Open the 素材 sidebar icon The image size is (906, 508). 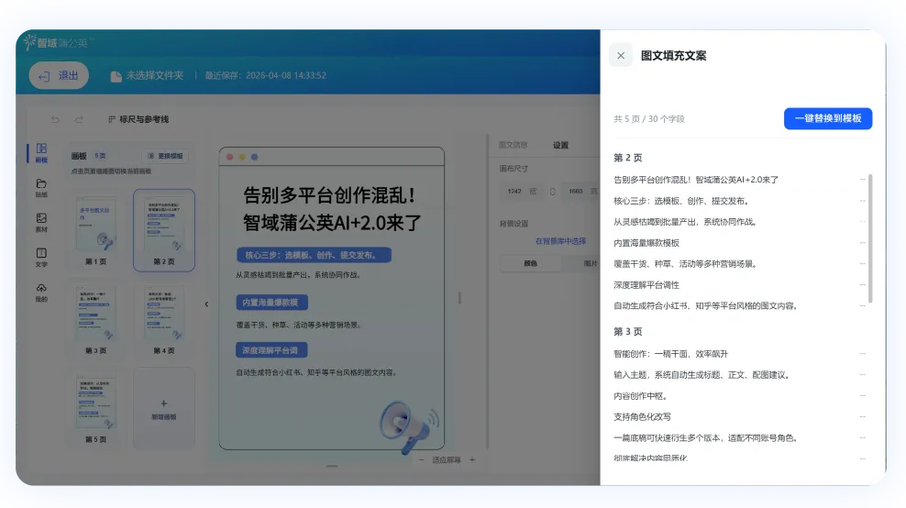click(41, 223)
